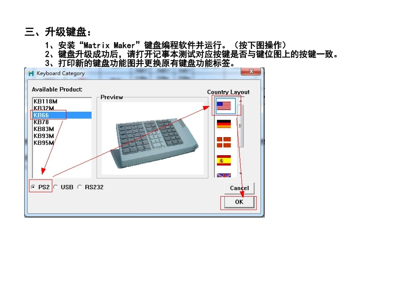Select the highlighted KB66 product
This screenshot has width=418, height=296.
(x=62, y=115)
